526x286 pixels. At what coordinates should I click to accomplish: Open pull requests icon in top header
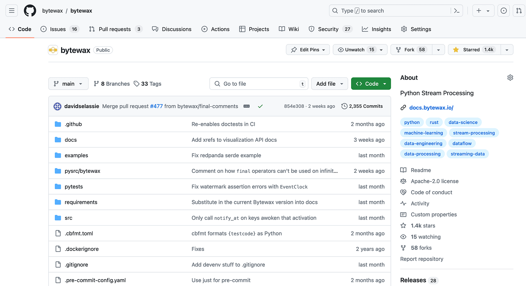[x=518, y=11]
